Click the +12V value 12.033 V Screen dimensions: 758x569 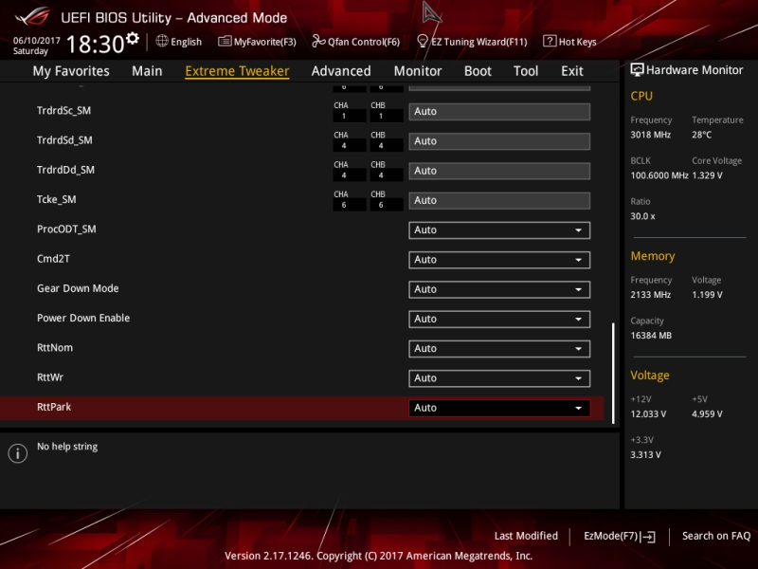[648, 413]
